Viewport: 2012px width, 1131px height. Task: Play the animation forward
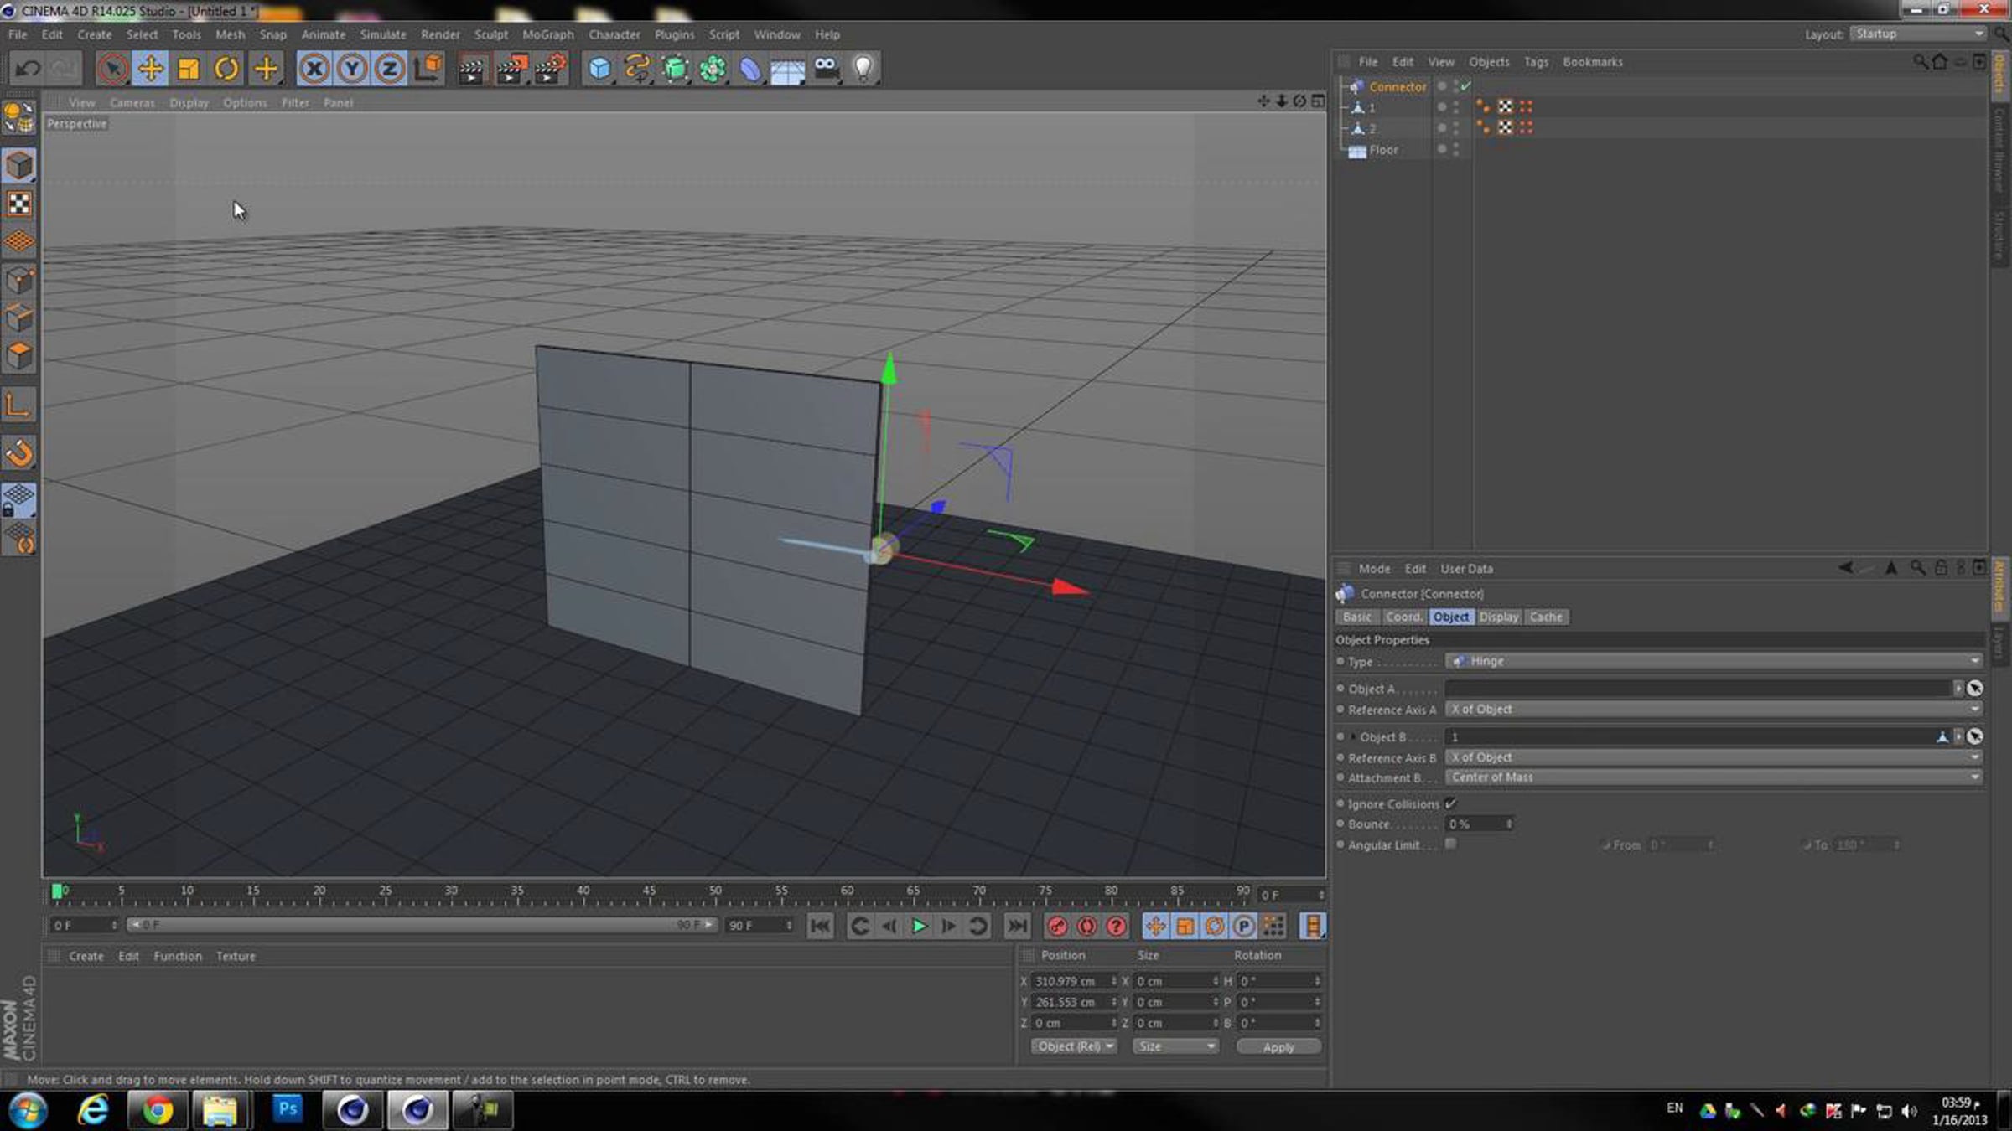(919, 926)
